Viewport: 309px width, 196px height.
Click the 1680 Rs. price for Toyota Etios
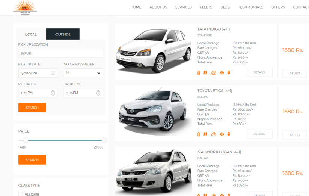point(293,112)
